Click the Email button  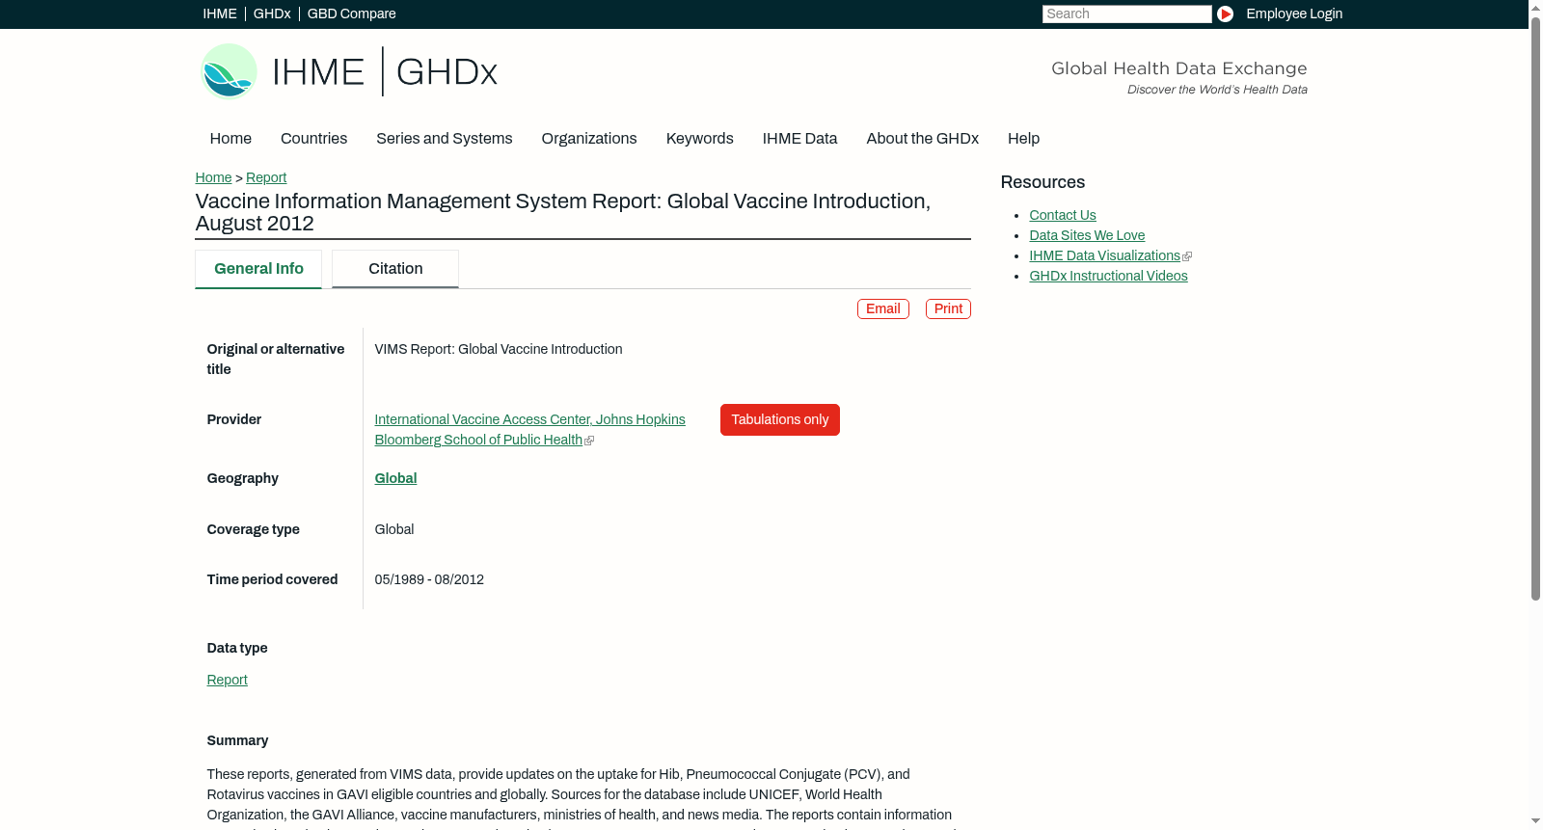883,308
